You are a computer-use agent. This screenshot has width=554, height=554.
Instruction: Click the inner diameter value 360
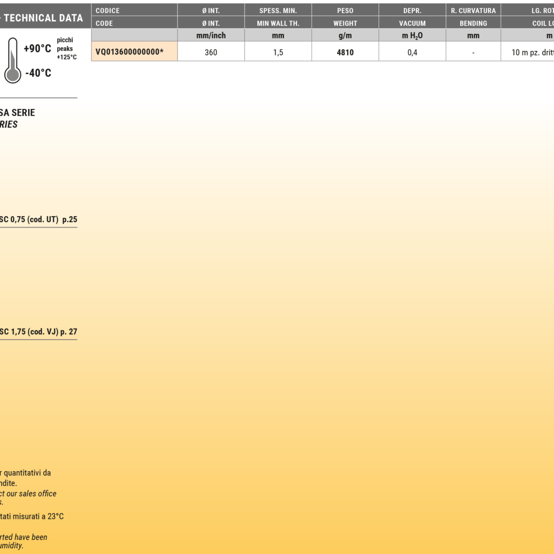point(211,52)
